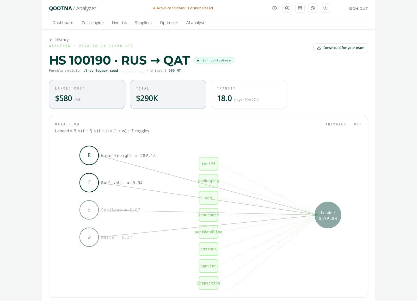The image size is (417, 301).
Task: Switch to the Live risk tab
Action: pos(119,23)
